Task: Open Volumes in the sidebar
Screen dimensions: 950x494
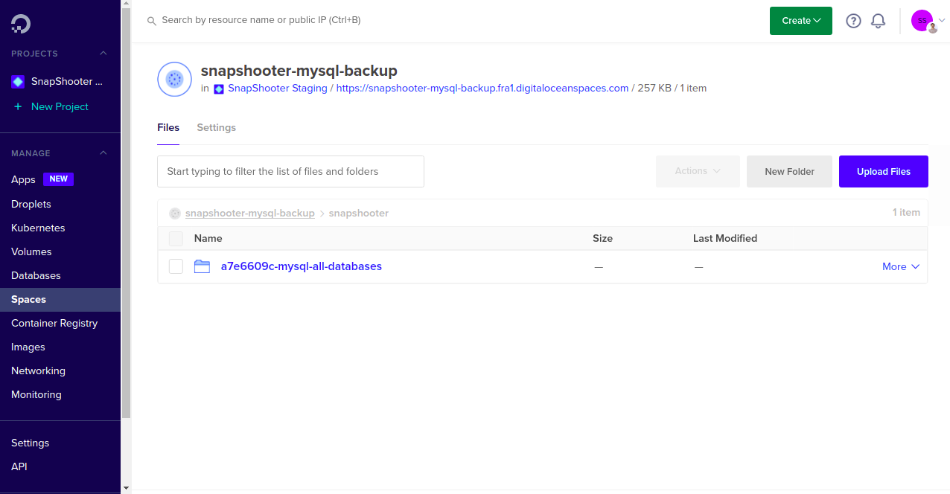Action: [x=31, y=251]
